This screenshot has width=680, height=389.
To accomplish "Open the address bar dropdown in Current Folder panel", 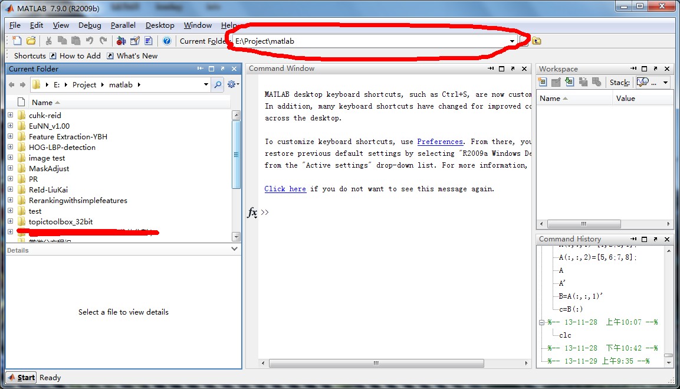I will tap(206, 84).
